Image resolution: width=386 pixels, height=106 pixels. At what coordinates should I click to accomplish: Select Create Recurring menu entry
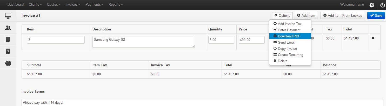[x=290, y=55]
